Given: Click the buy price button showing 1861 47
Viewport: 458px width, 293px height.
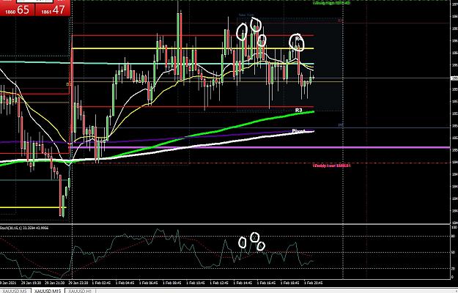Looking at the screenshot, I should pos(53,9).
